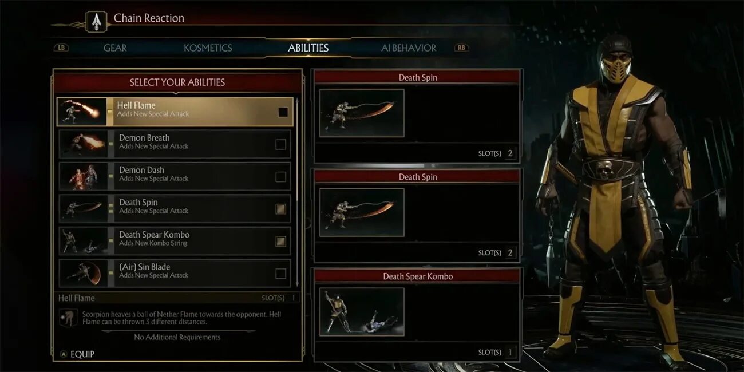Click the ability list scrollbar up arrow
Screen dimensions: 744x372
296,101
